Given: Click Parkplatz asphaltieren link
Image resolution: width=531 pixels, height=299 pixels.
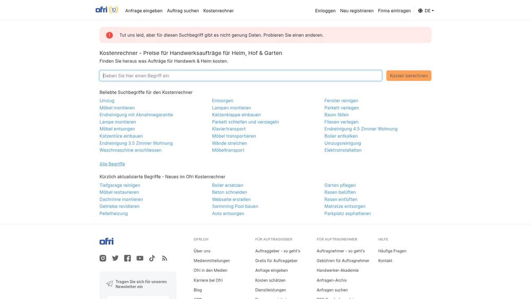Looking at the screenshot, I should 347,213.
